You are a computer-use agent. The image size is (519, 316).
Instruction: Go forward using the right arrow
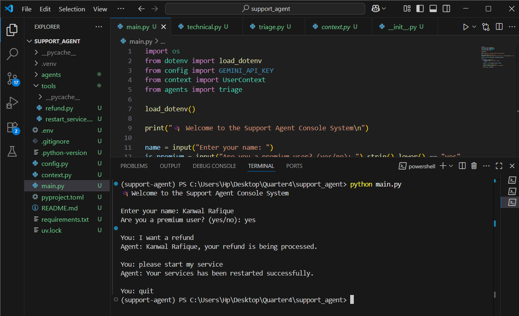154,9
